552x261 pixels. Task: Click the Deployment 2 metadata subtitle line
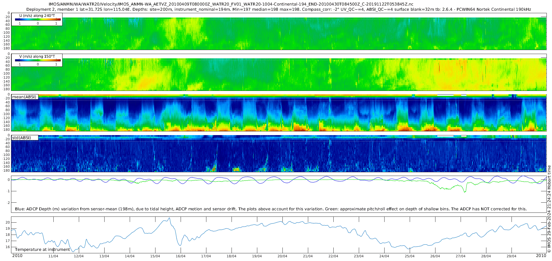[279, 10]
